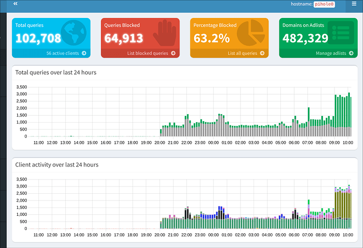Image resolution: width=363 pixels, height=248 pixels.
Task: Click olive bar segment in Client activity chart
Action: click(341, 204)
